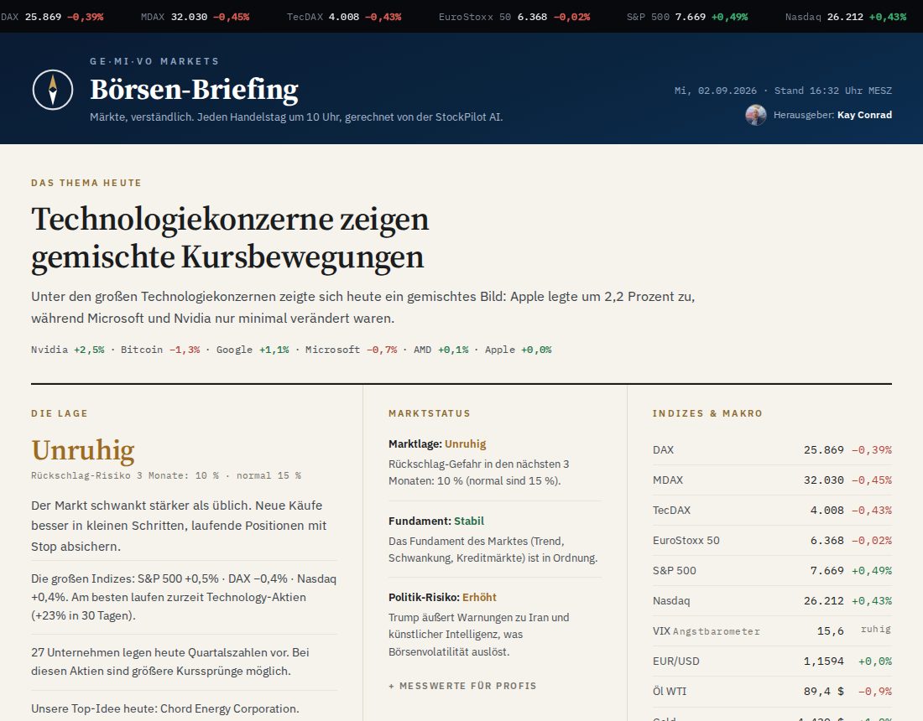The height and width of the screenshot is (721, 923).
Task: Click MDAX in the top ticker
Action: [195, 17]
